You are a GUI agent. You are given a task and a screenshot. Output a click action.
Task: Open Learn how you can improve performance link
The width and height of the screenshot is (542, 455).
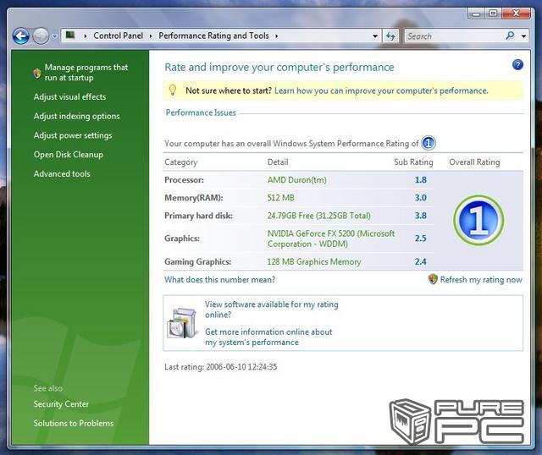[x=381, y=90]
